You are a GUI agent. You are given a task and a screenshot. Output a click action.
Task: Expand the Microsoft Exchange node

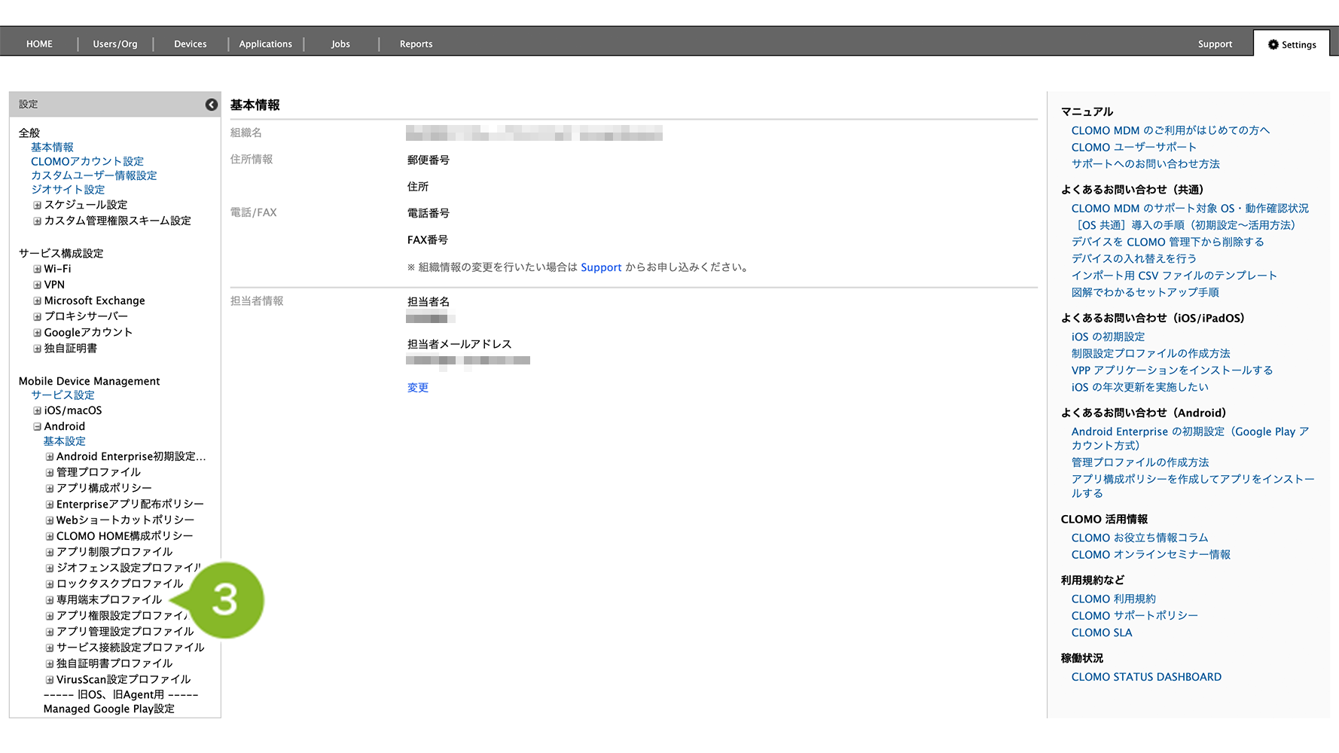coord(37,300)
